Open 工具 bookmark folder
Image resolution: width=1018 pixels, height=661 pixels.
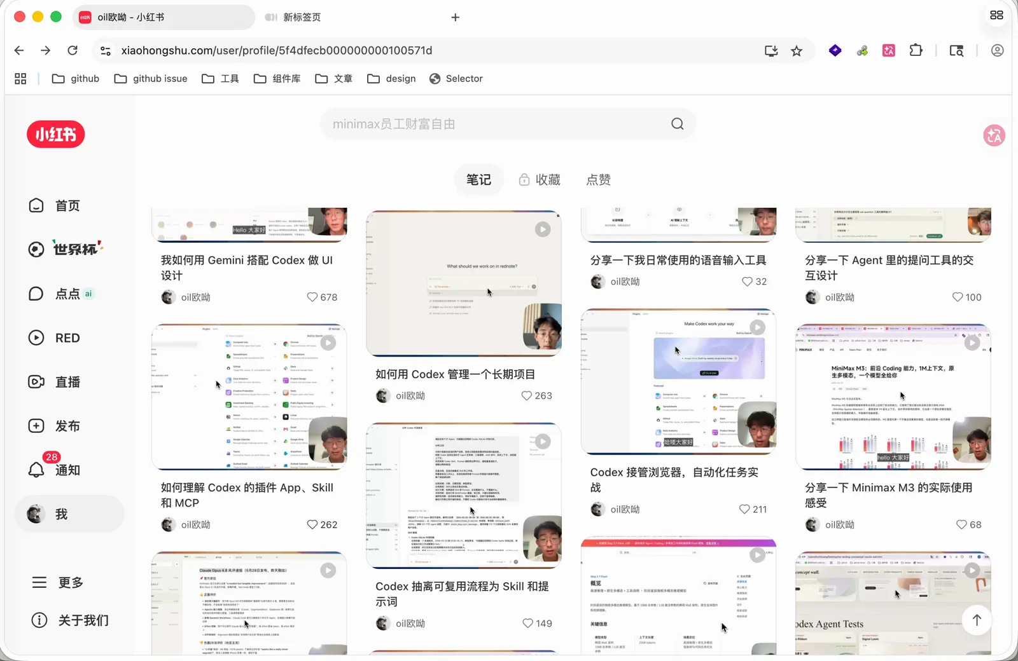click(220, 78)
